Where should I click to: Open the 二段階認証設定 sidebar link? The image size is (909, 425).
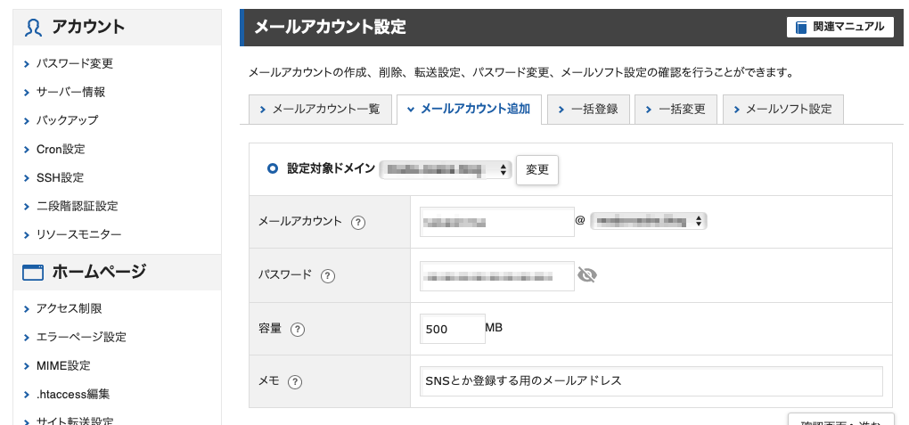78,206
